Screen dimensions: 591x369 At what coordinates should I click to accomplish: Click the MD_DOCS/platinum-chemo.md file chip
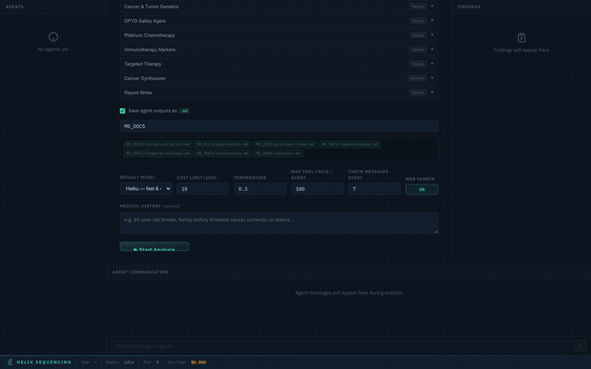point(286,144)
